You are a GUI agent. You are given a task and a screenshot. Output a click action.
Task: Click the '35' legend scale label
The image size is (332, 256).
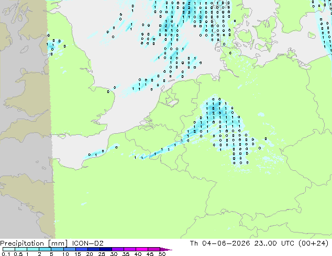[126, 254]
